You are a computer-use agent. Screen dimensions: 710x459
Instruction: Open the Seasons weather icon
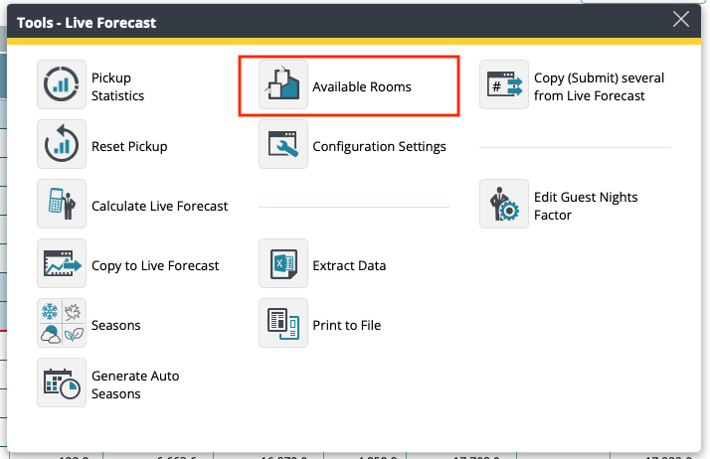tap(62, 324)
